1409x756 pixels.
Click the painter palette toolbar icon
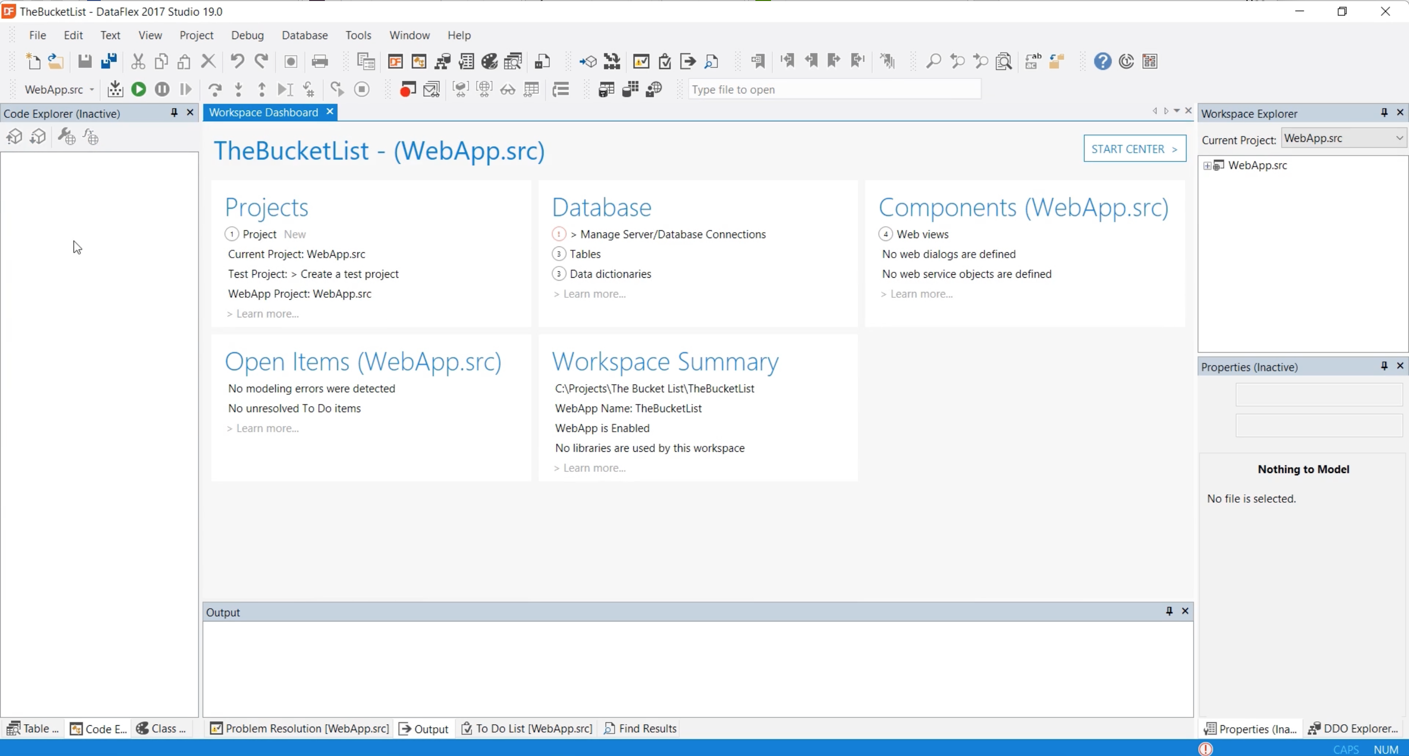pos(489,61)
